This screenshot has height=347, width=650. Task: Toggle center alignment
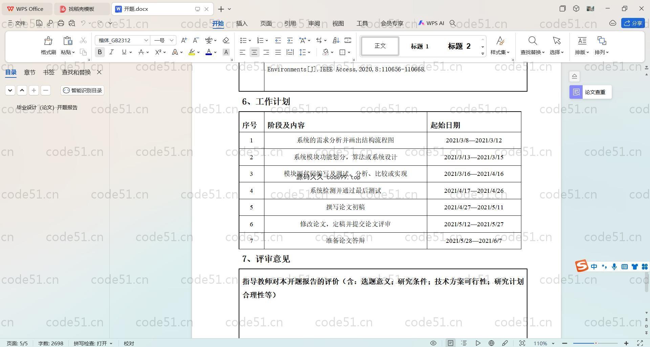coord(254,52)
